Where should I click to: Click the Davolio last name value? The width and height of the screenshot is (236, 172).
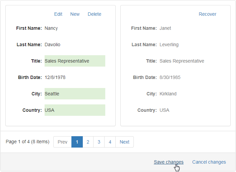point(52,45)
